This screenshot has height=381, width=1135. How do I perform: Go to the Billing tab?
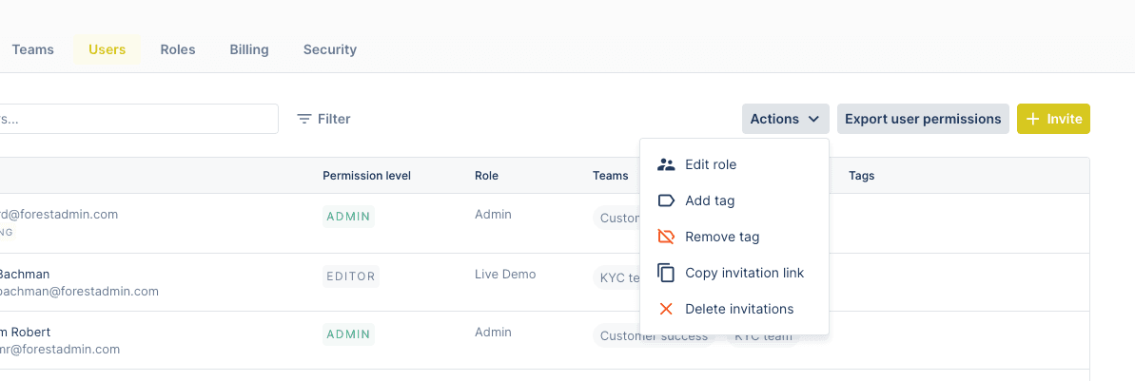coord(249,50)
